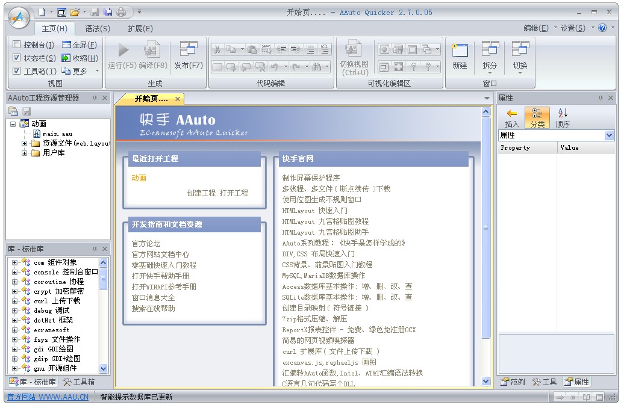Screen dimensions: 621x405
Task: Click the print icon in quick access bar
Action: pos(121,12)
